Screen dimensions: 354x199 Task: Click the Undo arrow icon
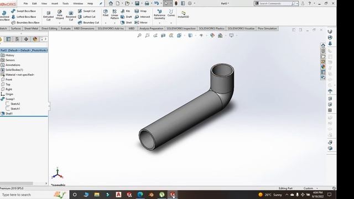[156, 3]
